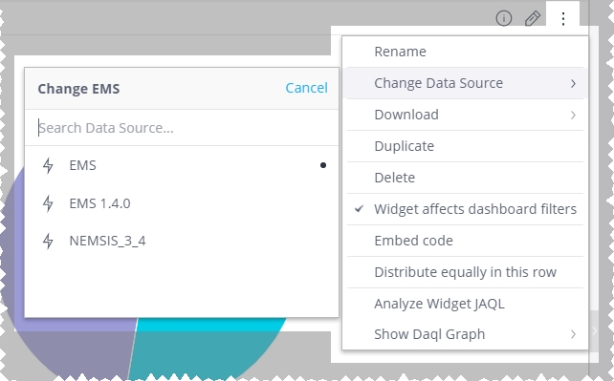614x381 pixels.
Task: Select Delete from the widget menu
Action: 465,178
